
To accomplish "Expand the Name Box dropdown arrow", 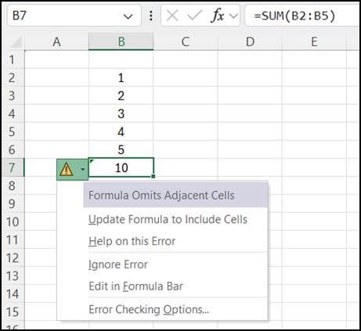I will (x=128, y=16).
